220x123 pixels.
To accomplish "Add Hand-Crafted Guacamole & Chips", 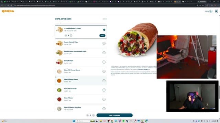I will (x=104, y=53).
